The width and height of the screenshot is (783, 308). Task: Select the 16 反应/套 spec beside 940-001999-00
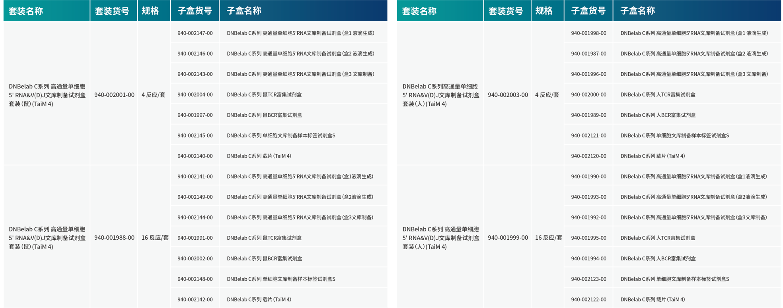click(x=549, y=238)
